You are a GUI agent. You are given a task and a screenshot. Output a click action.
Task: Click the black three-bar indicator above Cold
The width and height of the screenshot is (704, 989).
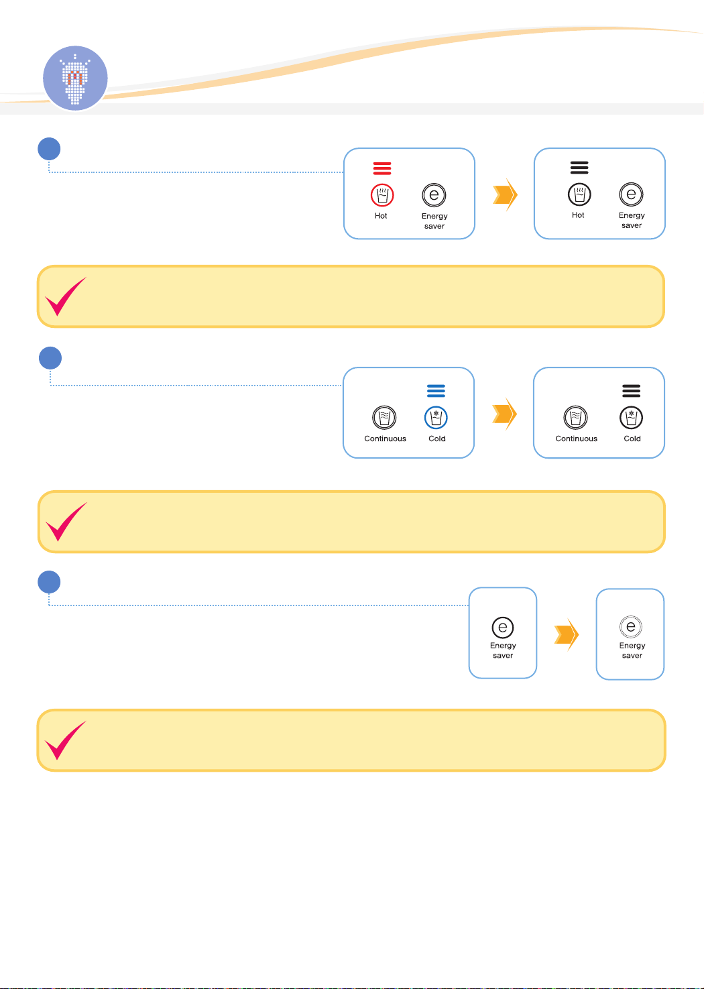tap(631, 391)
